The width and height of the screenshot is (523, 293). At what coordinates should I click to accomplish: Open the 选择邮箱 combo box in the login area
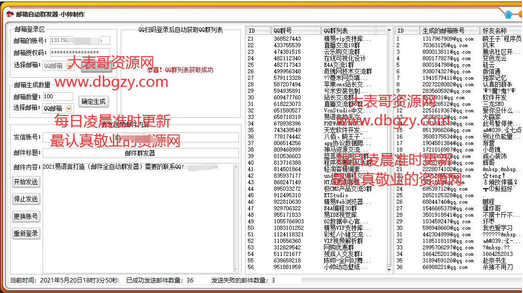point(55,66)
